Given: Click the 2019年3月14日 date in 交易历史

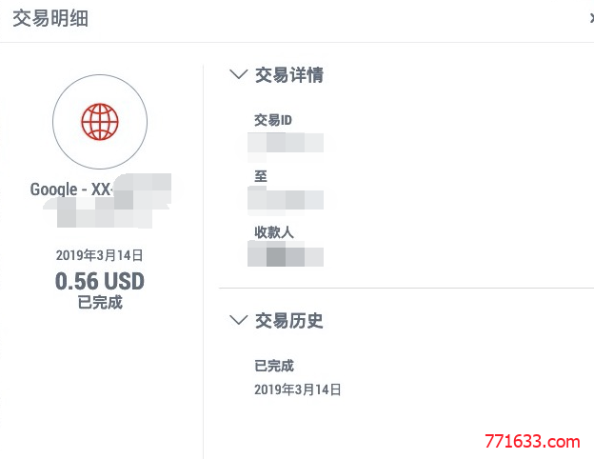Looking at the screenshot, I should pos(297,389).
